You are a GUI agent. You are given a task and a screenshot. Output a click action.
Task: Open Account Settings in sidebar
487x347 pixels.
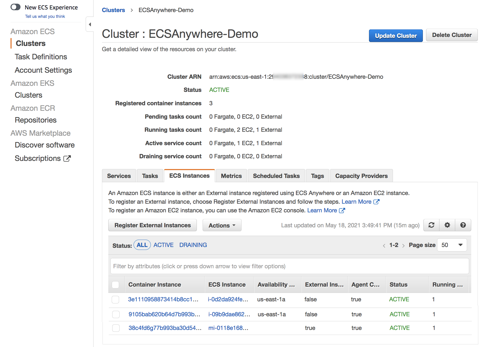click(x=43, y=70)
